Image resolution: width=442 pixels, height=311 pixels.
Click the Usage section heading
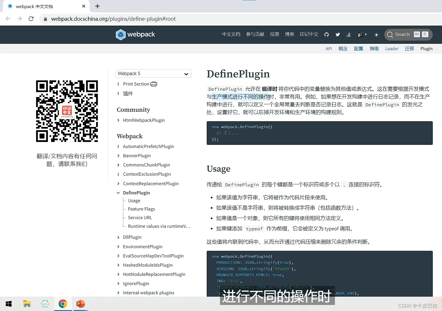(219, 169)
